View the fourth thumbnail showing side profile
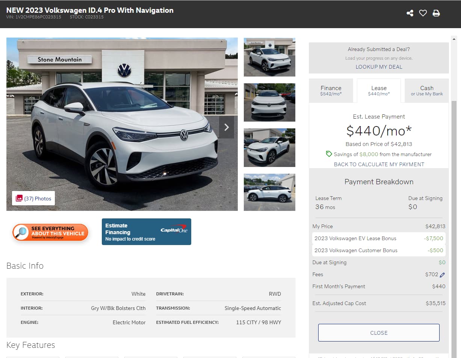Image resolution: width=461 pixels, height=358 pixels. 269,193
